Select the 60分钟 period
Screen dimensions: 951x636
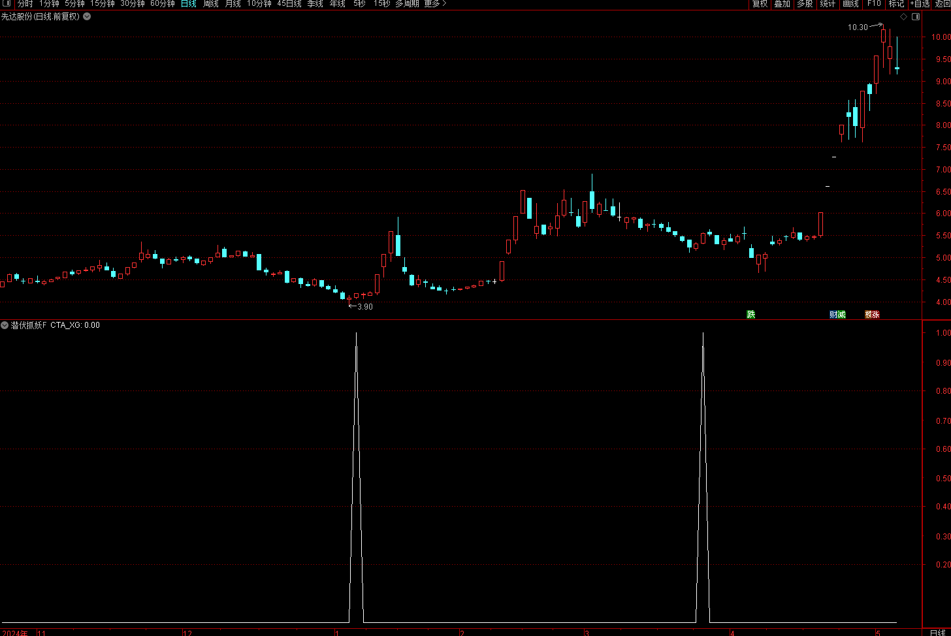(163, 4)
